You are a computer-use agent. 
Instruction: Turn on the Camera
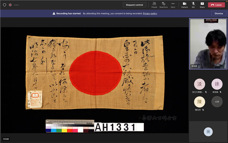(x=184, y=5)
